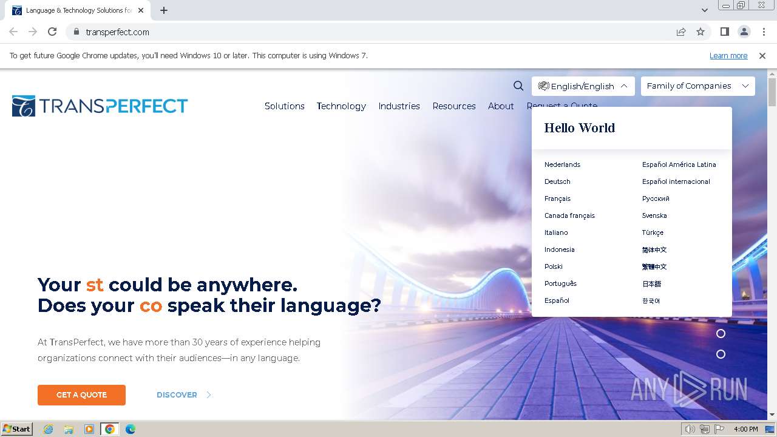The image size is (777, 437).
Task: Select Svenska language
Action: (x=654, y=215)
